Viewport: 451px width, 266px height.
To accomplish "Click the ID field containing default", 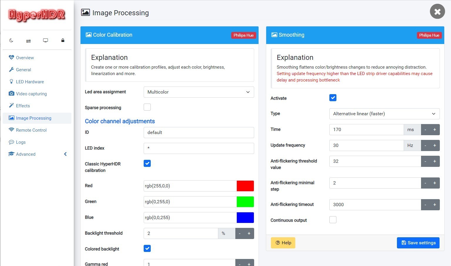I will [199, 133].
